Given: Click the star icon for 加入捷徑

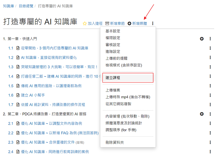Looking at the screenshot, I should click(84, 24).
